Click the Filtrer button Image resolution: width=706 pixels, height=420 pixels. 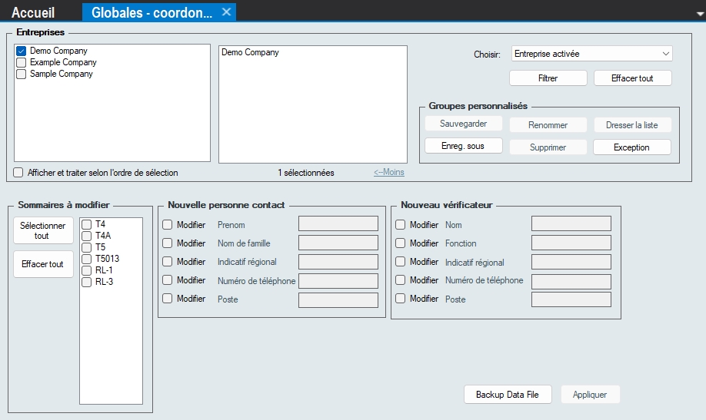(x=548, y=78)
